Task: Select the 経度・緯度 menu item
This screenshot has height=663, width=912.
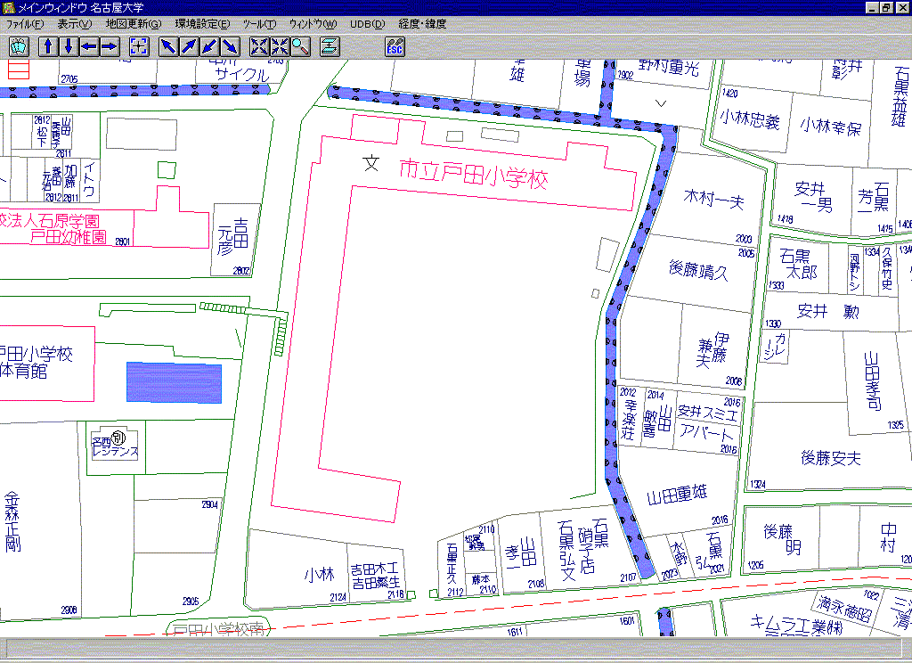Action: [422, 24]
